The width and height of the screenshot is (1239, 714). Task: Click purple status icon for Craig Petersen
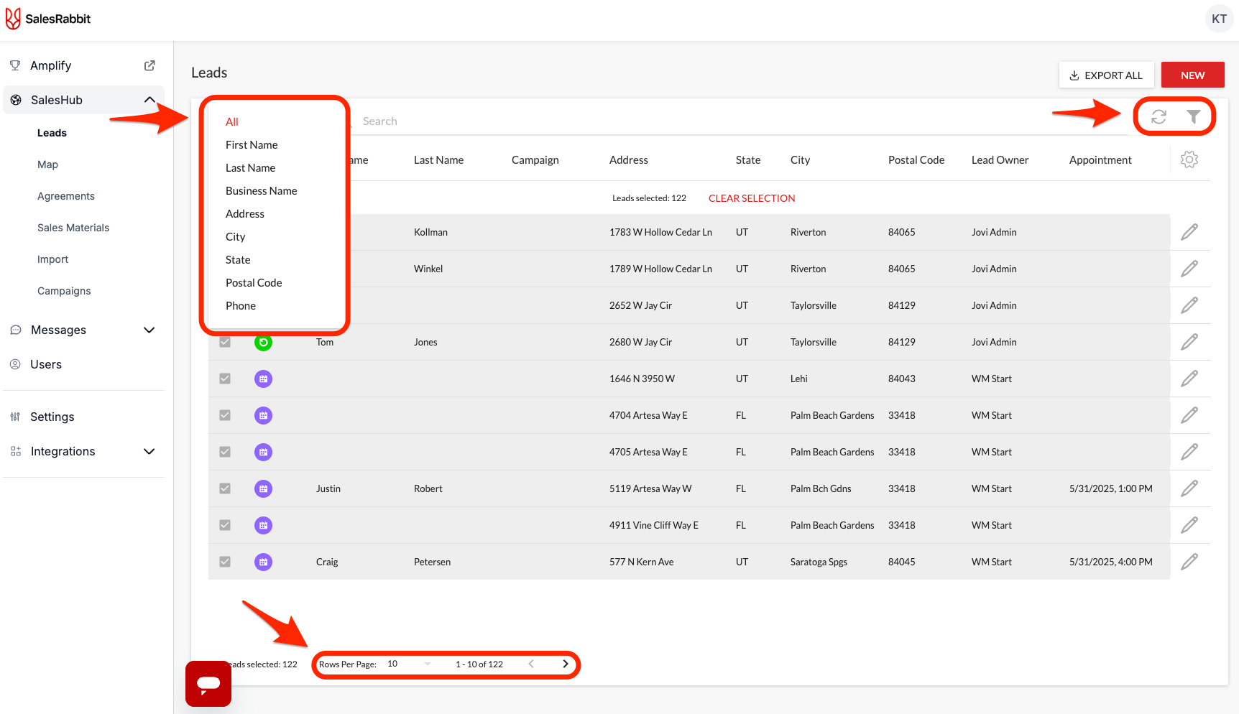click(263, 562)
